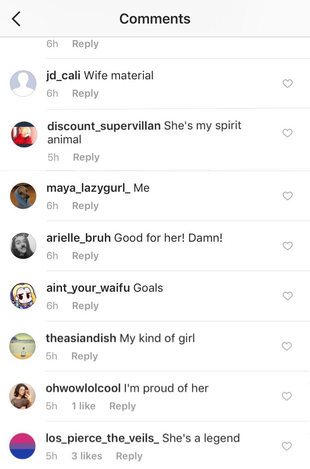
Task: Reply to jd_cali's comment
Action: click(85, 94)
